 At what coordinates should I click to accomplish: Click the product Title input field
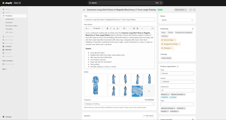point(119,20)
